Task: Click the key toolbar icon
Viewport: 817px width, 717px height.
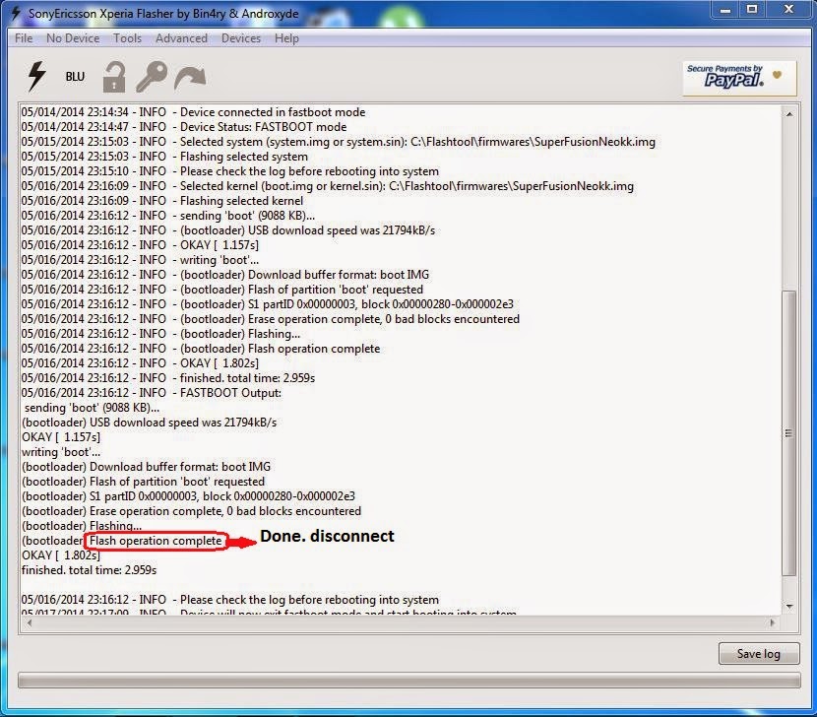Action: coord(152,77)
